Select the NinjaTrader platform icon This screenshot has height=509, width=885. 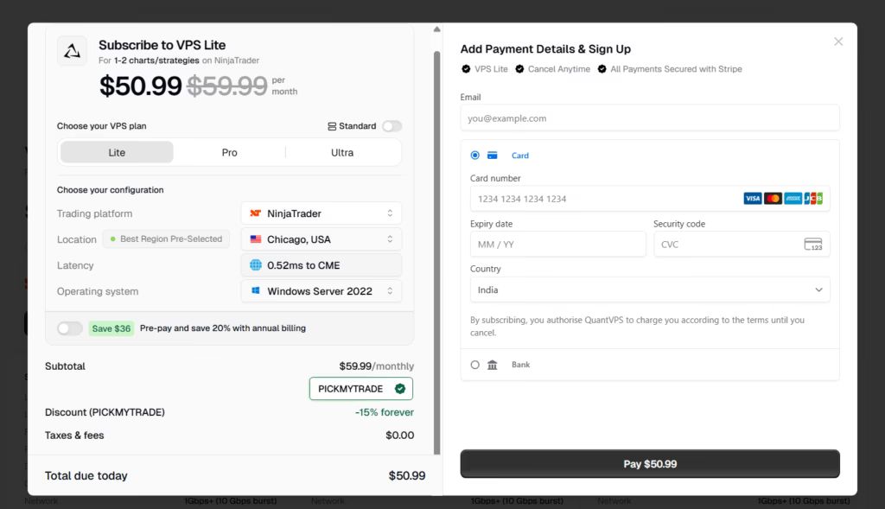[x=254, y=213]
